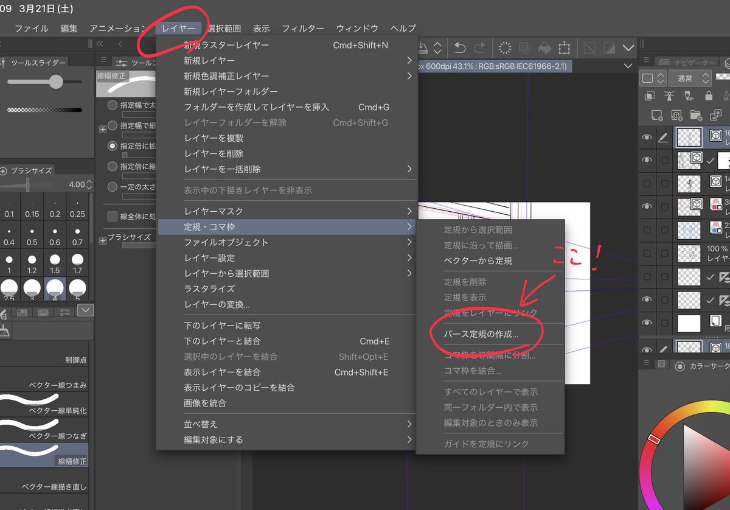Click the Clear outside selection icon
The image size is (730, 510).
tap(525, 47)
